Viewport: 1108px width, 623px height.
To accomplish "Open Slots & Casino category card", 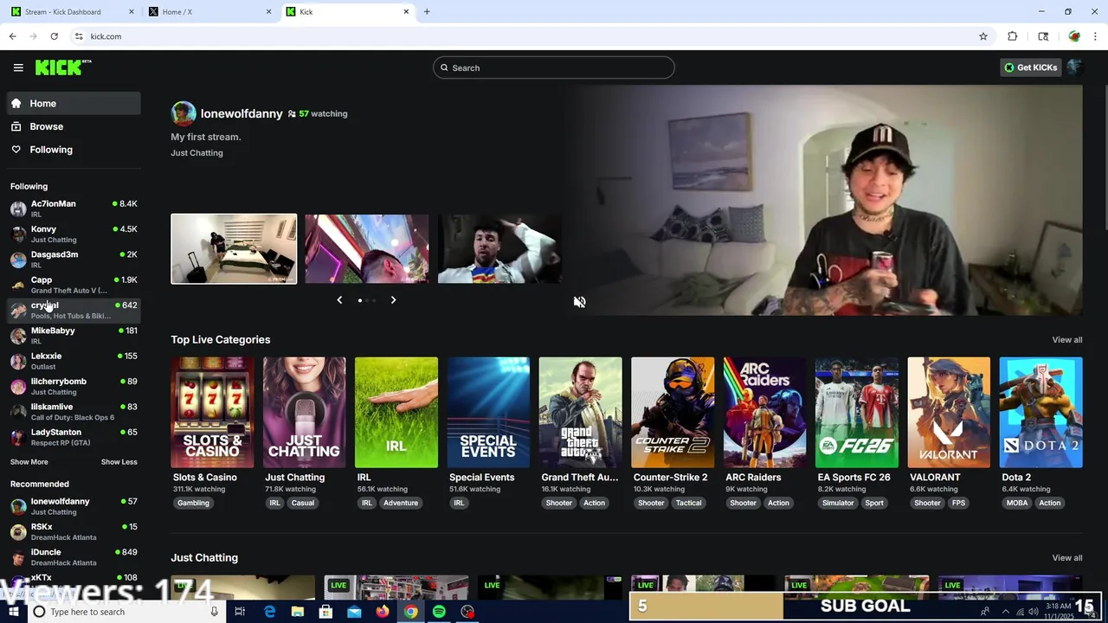I will 212,413.
